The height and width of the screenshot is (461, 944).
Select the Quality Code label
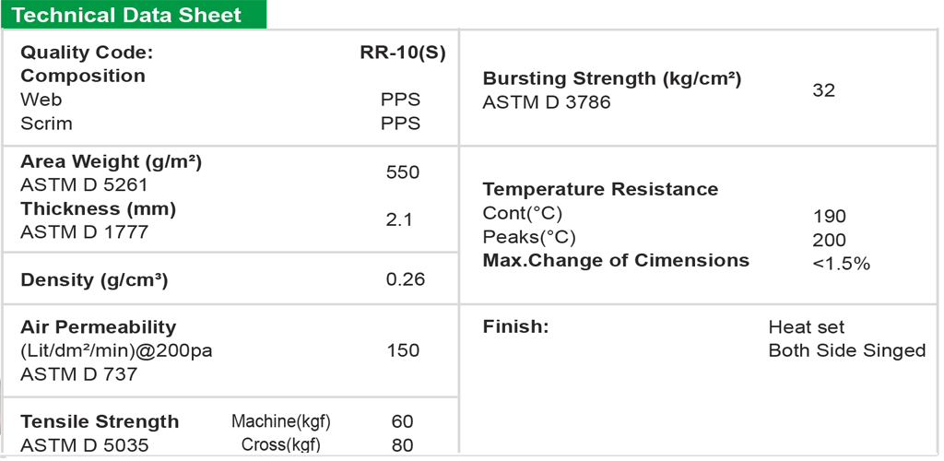(87, 53)
